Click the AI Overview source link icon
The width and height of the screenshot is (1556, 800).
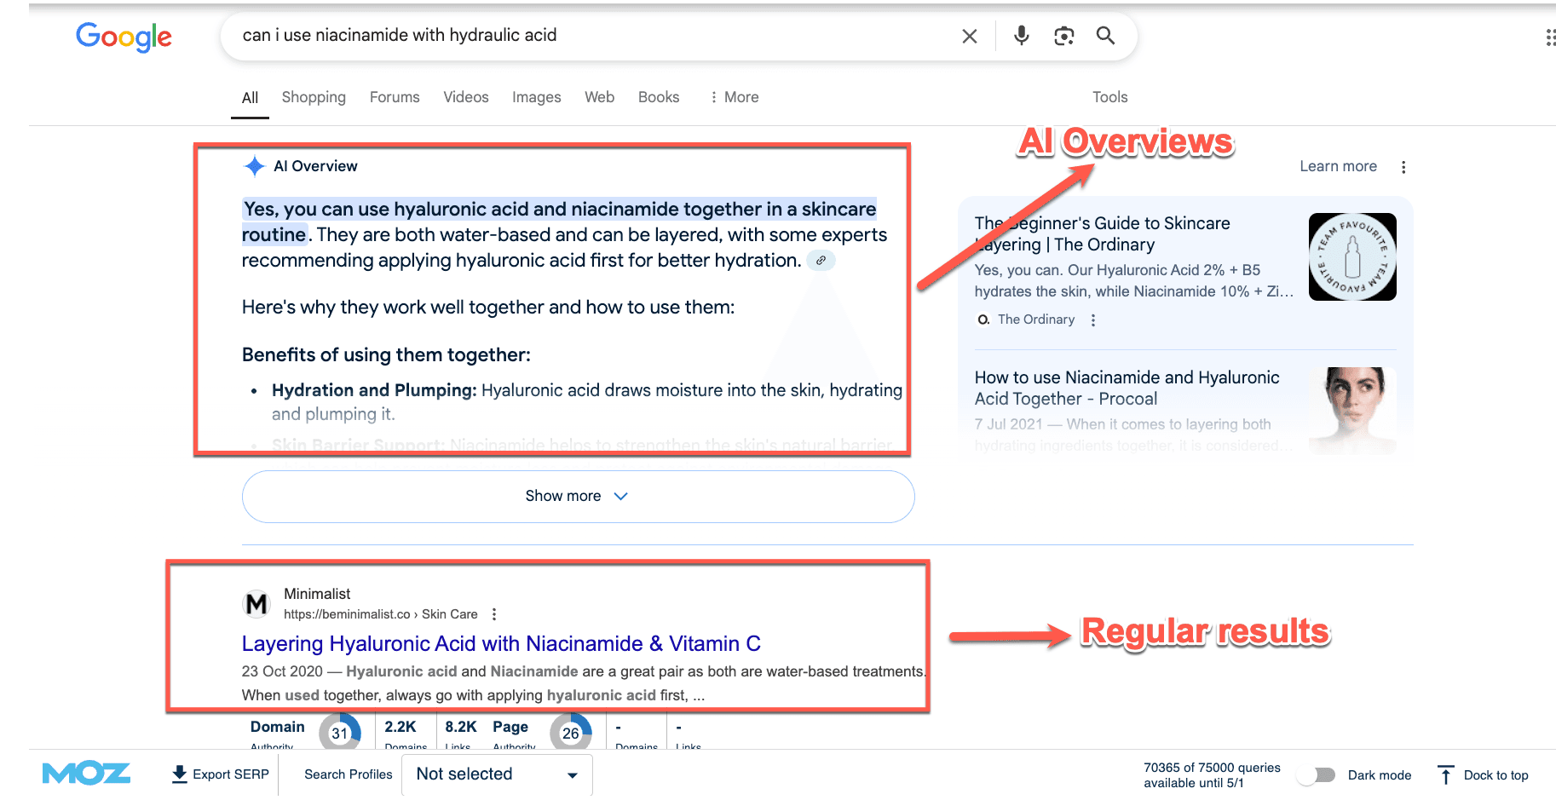[x=821, y=261]
